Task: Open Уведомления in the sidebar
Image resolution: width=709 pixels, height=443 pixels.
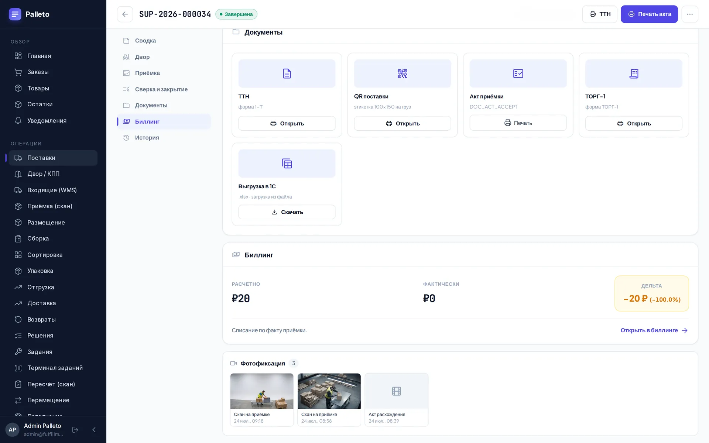Action: (x=53, y=121)
